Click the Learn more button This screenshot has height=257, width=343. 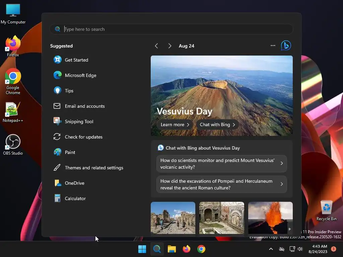[175, 124]
